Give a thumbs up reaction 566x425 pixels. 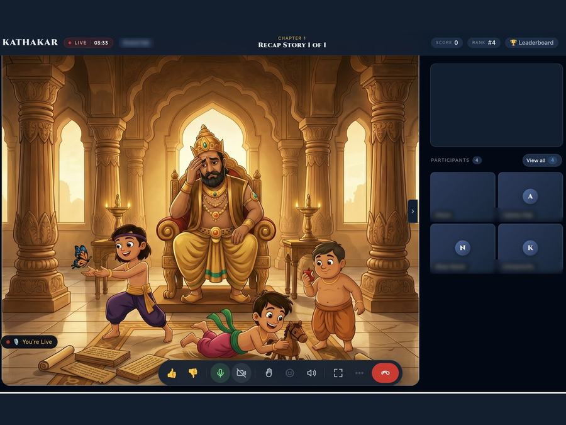[172, 373]
